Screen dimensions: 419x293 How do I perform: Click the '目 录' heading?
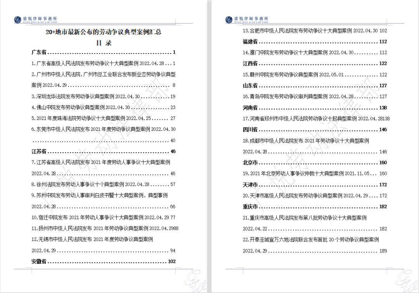pos(104,43)
